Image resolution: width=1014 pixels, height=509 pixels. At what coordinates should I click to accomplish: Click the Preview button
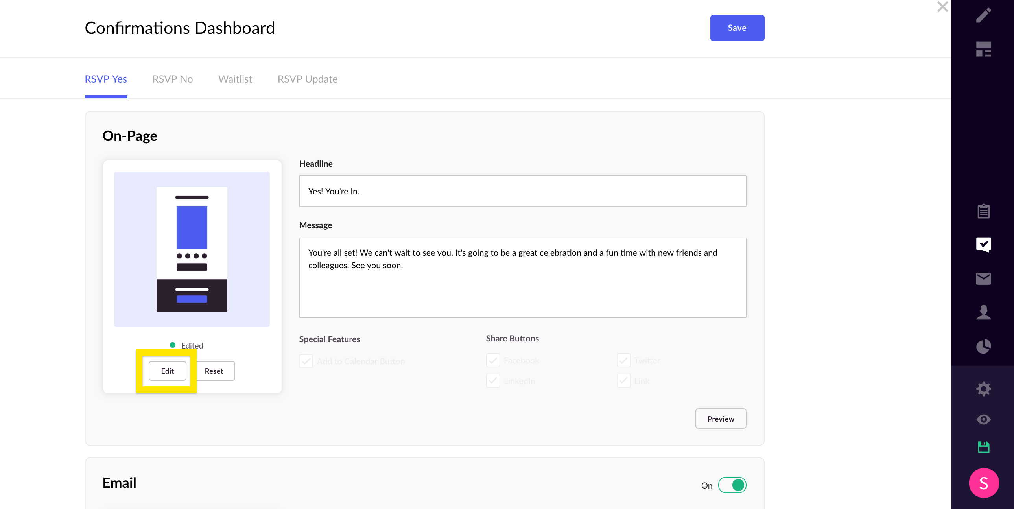point(720,419)
